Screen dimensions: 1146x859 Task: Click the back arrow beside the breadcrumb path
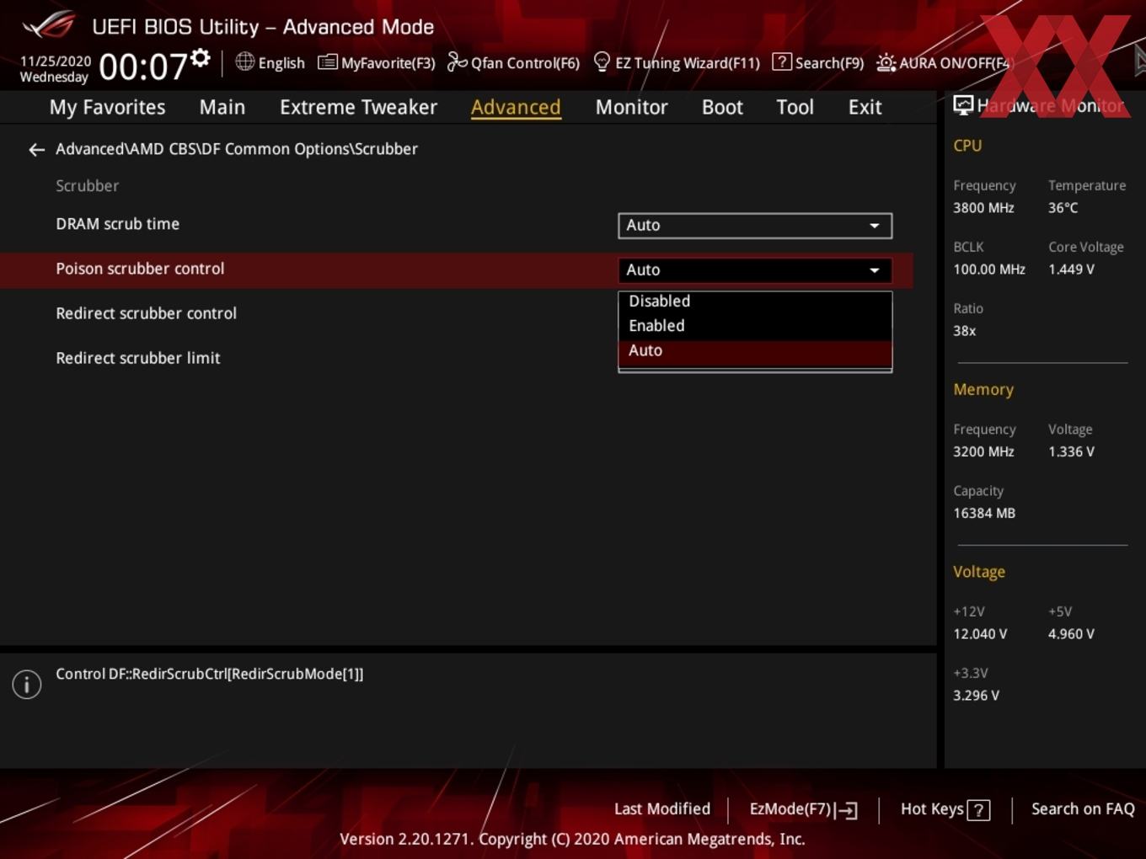pyautogui.click(x=36, y=150)
